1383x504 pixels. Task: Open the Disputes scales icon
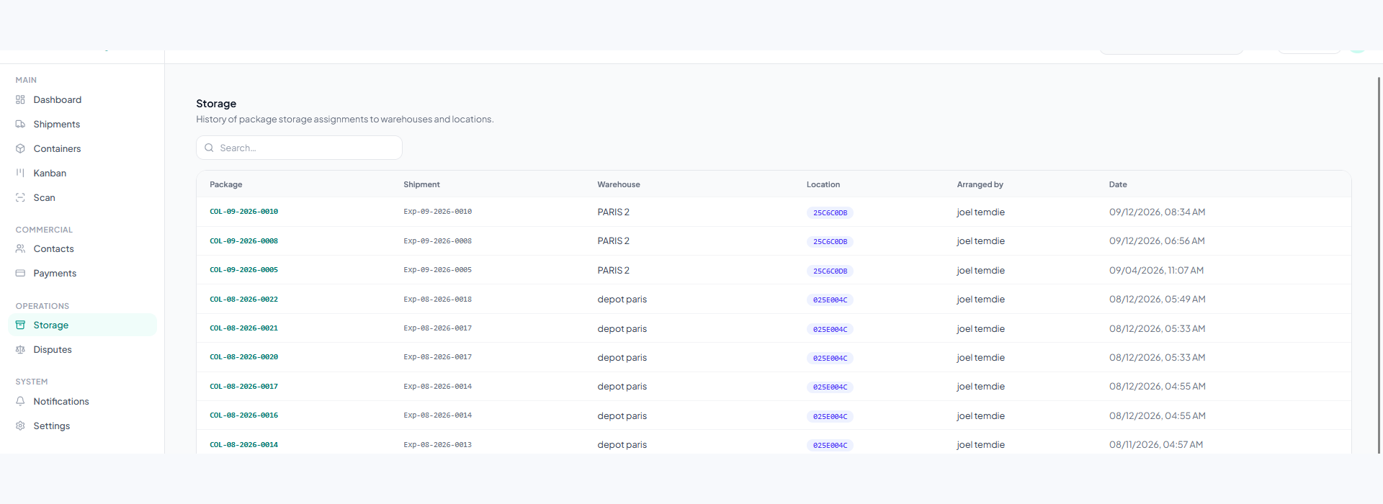(x=20, y=350)
